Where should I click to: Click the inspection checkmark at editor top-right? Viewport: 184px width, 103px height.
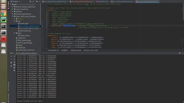(x=183, y=4)
